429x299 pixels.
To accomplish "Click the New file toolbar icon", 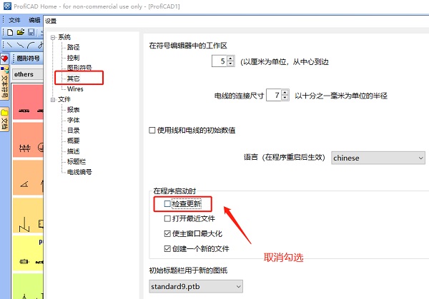I will pyautogui.click(x=10, y=32).
